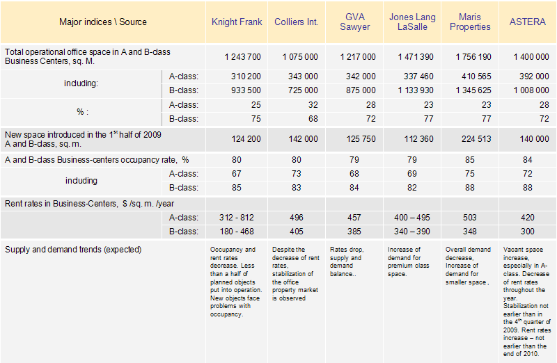Select the occupancy rate row label
This screenshot has height=363, width=557.
[97, 160]
